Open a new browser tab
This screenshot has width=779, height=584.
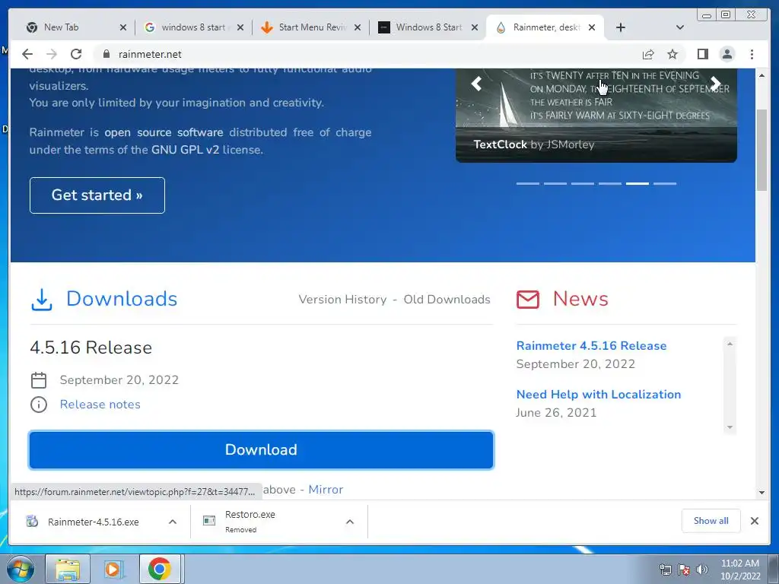(621, 27)
